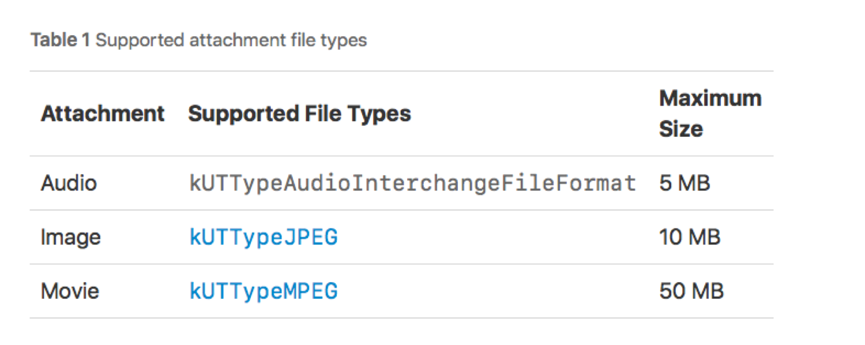Click the kUTTypeAudioInterchangeFileFormat code text
The width and height of the screenshot is (865, 345).
[412, 183]
